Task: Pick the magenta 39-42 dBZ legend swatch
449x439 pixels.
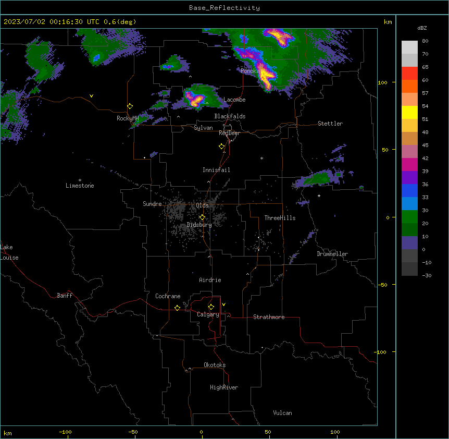Action: point(409,164)
